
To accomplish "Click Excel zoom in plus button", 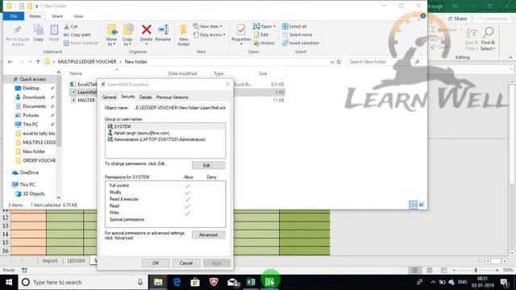I will [x=497, y=270].
